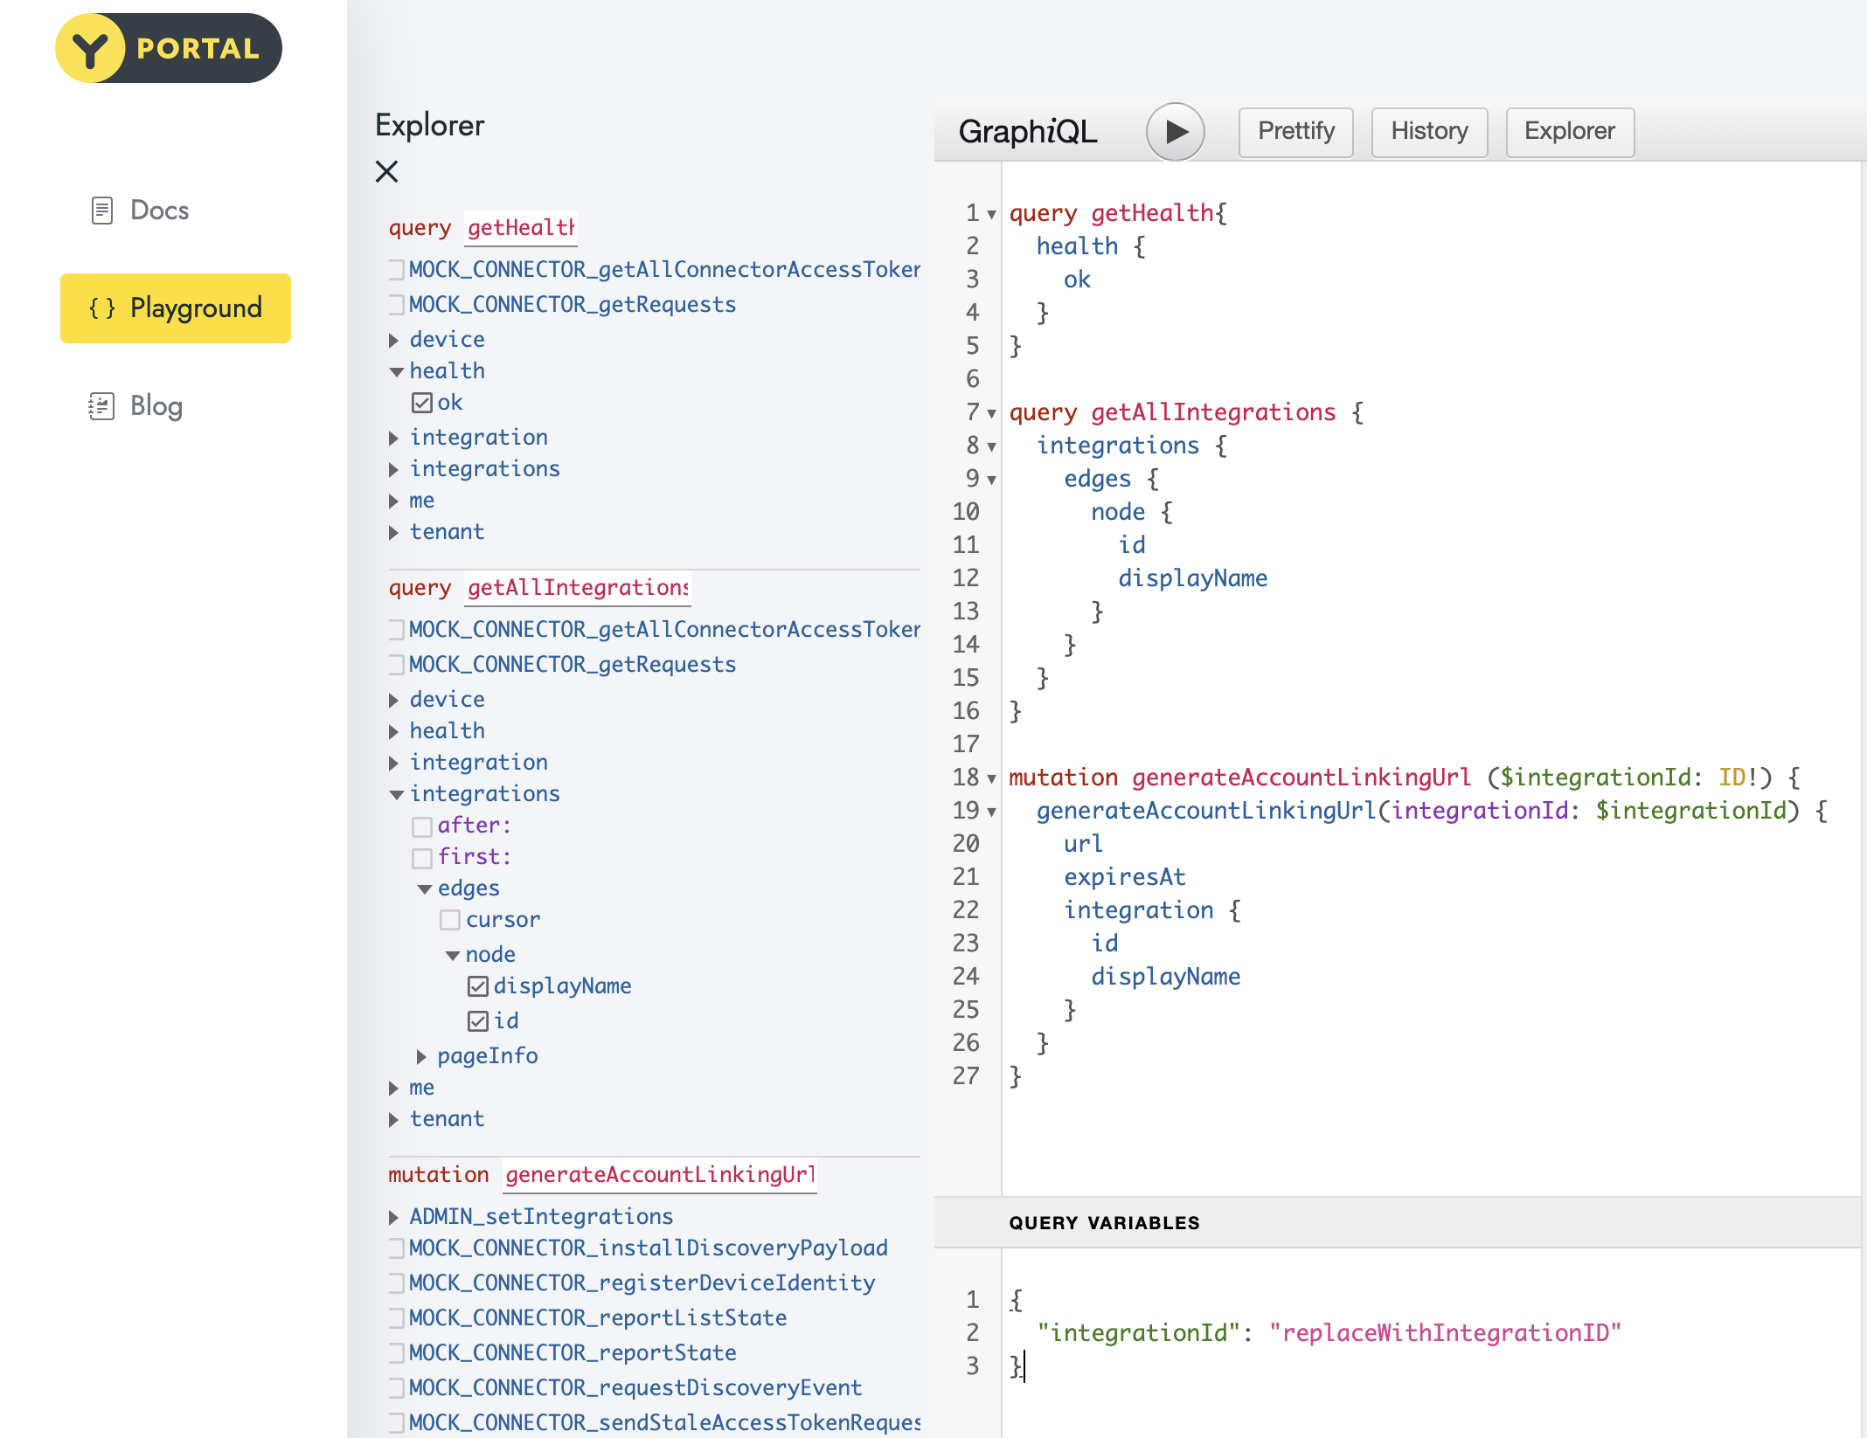Click the Blog icon in sidebar
Viewport: 1867px width, 1438px height.
[x=102, y=406]
